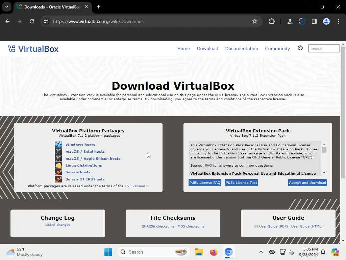Click the browser address bar URL
Viewport: 346px width, 260px height.
[x=98, y=21]
